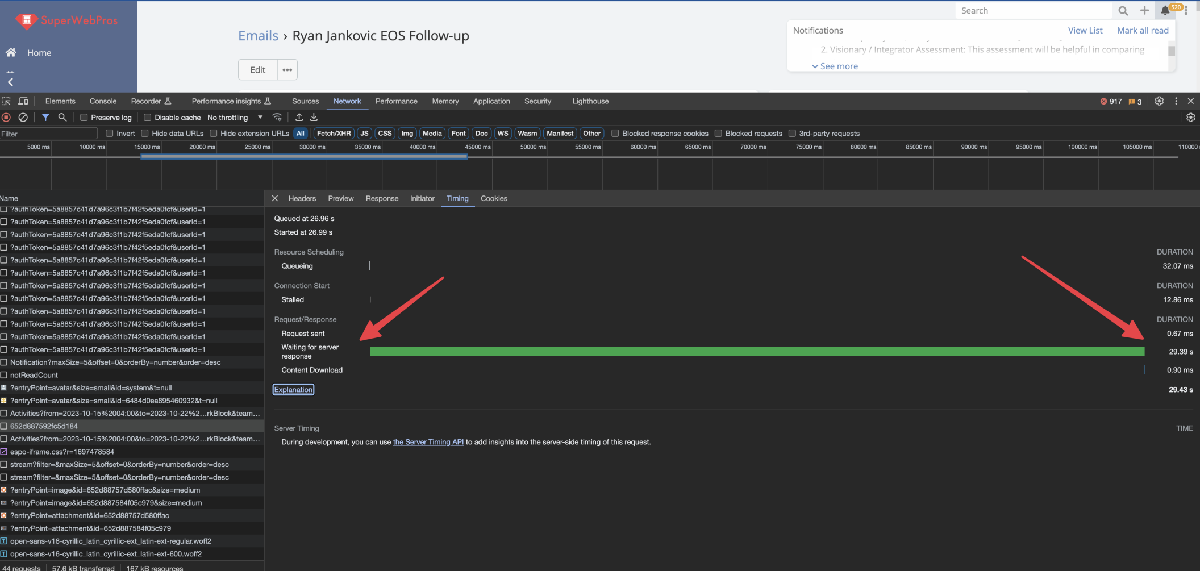Check the Disable cache option
The width and height of the screenshot is (1200, 571).
pos(148,118)
